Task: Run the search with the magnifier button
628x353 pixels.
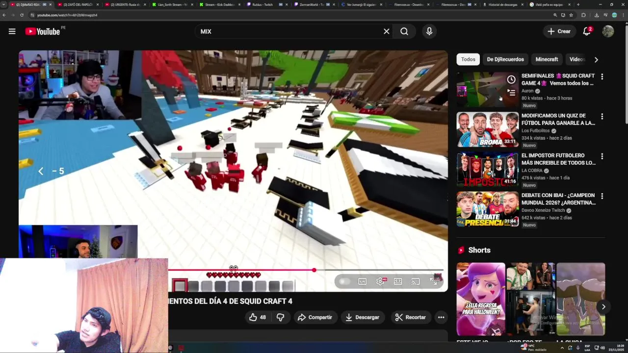Action: point(404,31)
